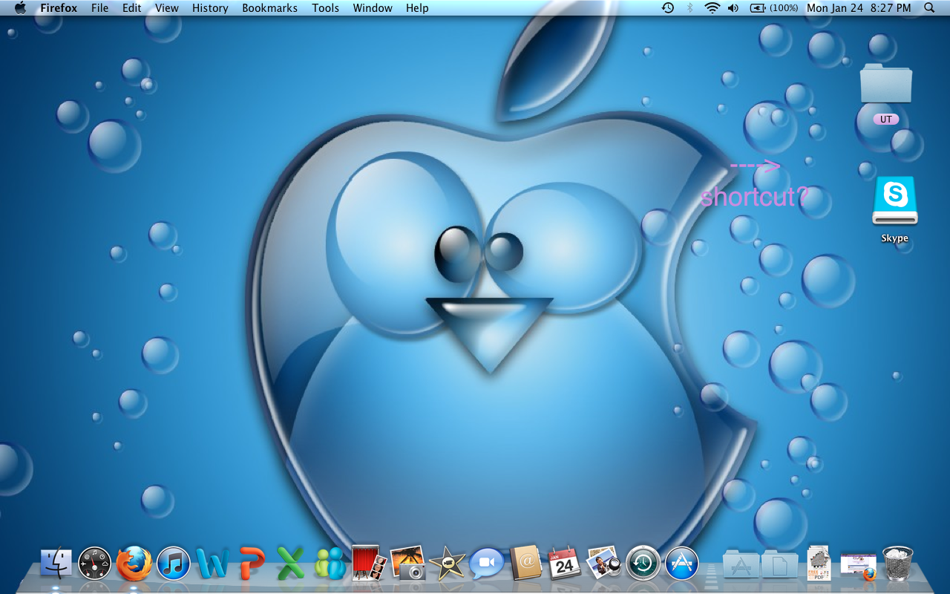Open MSN Messenger in the Dock

pyautogui.click(x=330, y=564)
